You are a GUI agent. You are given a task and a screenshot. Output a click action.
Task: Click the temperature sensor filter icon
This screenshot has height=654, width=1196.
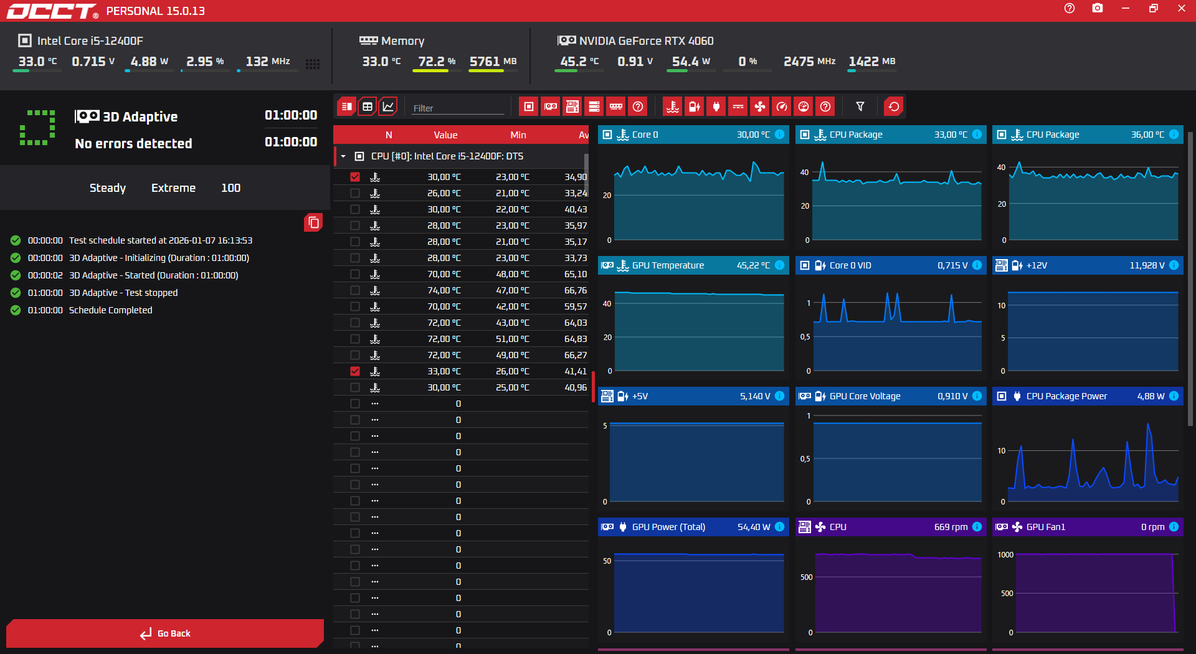[x=672, y=107]
